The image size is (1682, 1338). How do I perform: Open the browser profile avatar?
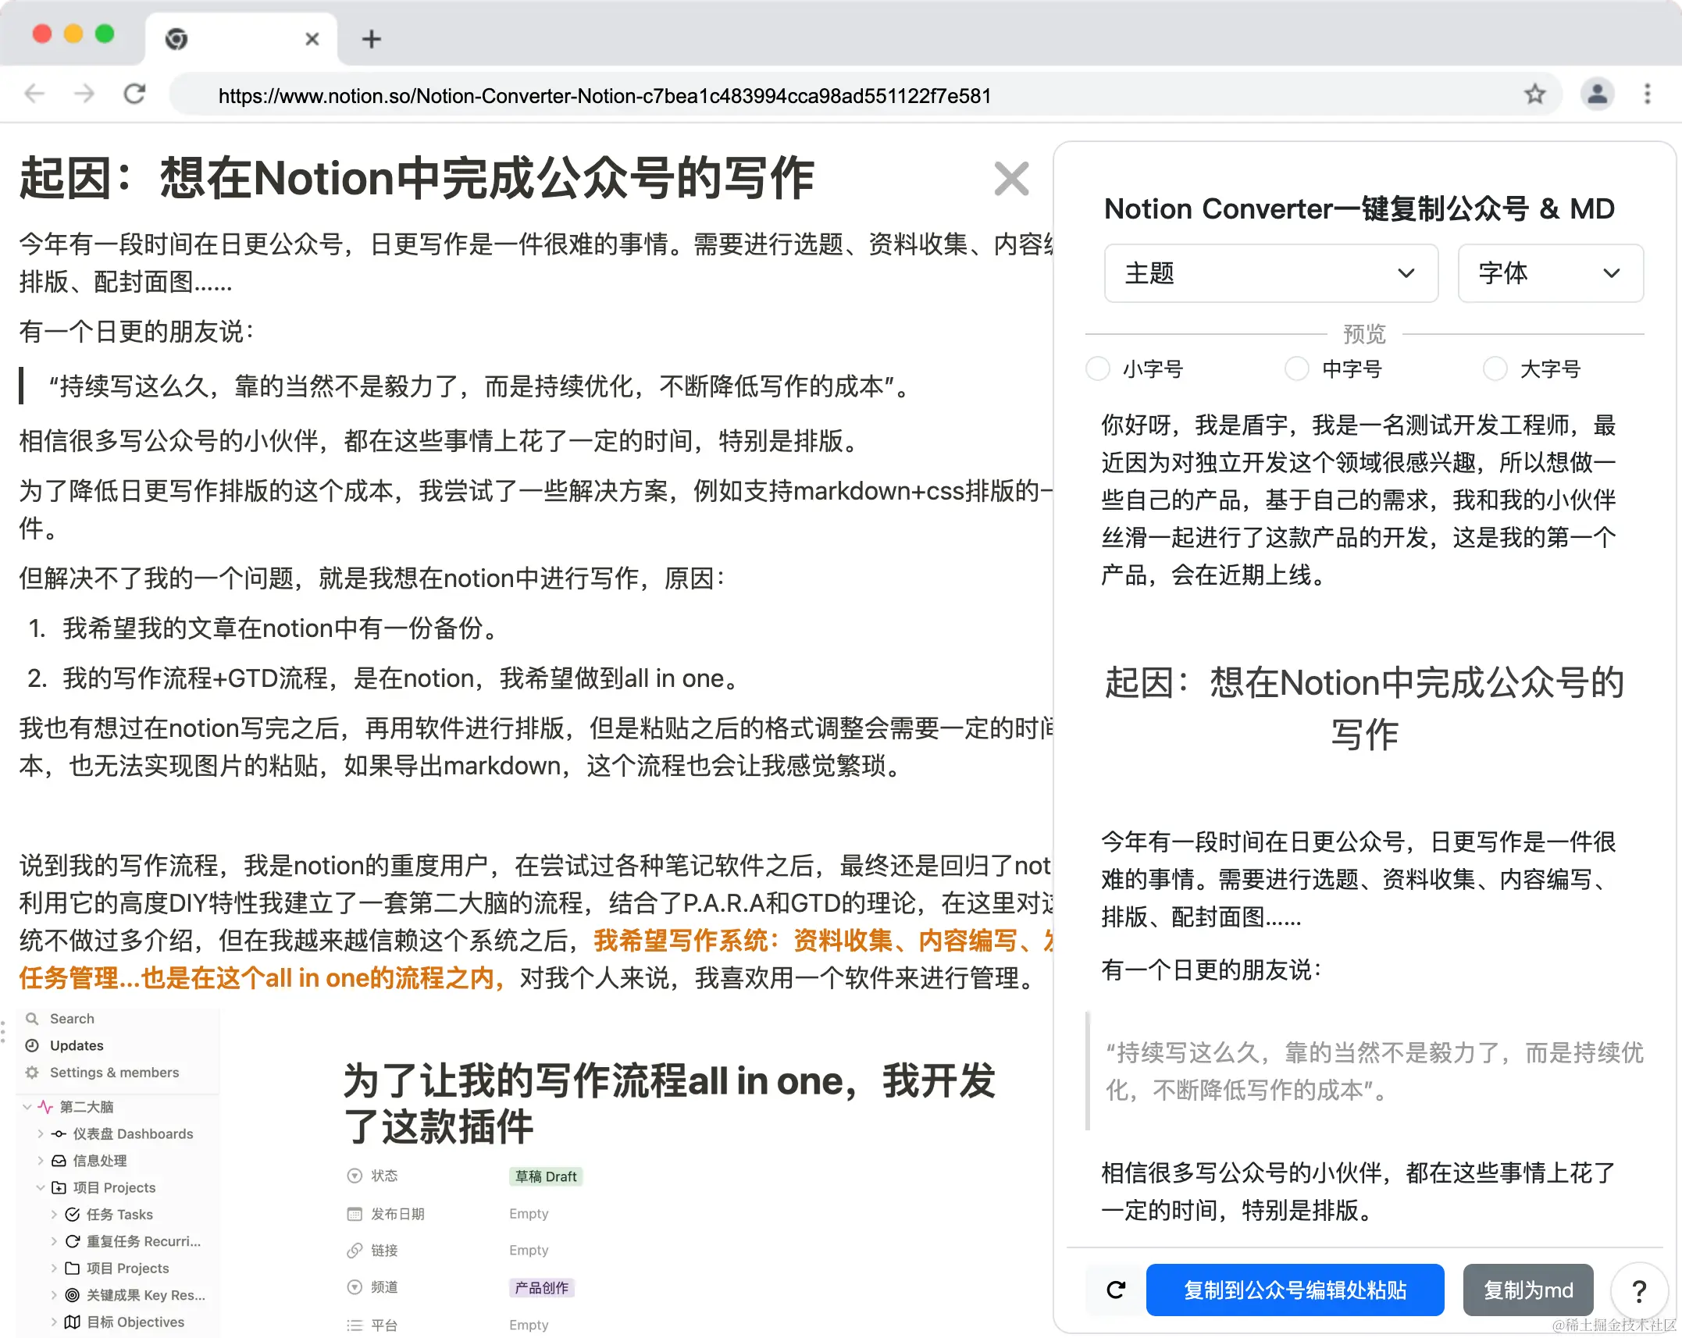click(x=1597, y=94)
